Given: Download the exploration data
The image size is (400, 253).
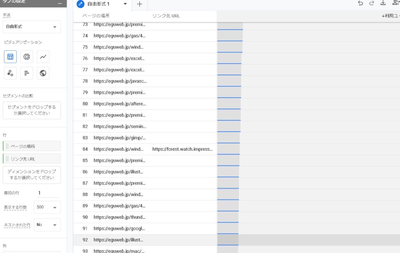Looking at the screenshot, I should click(383, 4).
